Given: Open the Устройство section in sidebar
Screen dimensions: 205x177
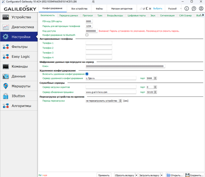Looking at the screenshot, I should (x=19, y=17).
